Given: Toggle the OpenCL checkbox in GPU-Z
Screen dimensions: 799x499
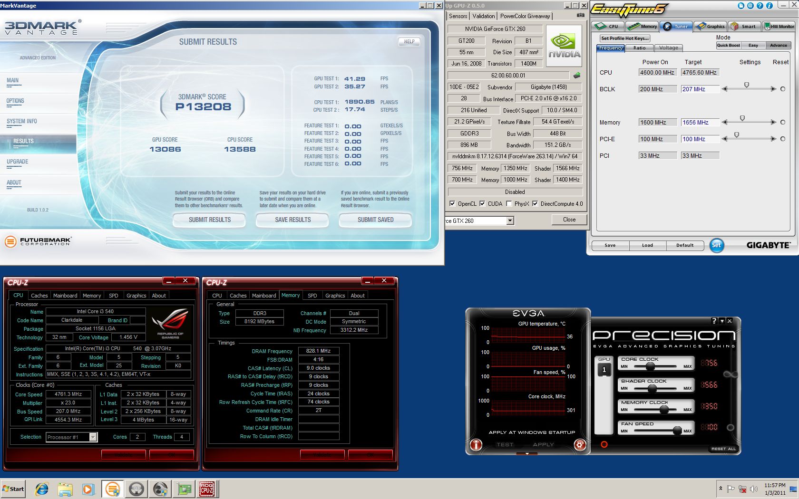Looking at the screenshot, I should [452, 203].
